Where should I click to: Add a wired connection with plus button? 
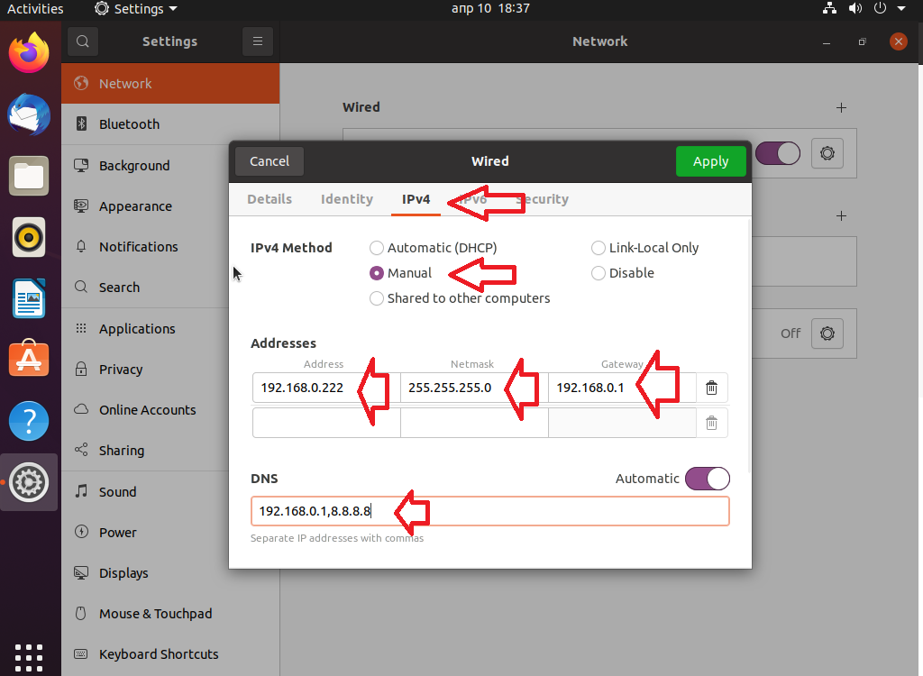click(841, 107)
